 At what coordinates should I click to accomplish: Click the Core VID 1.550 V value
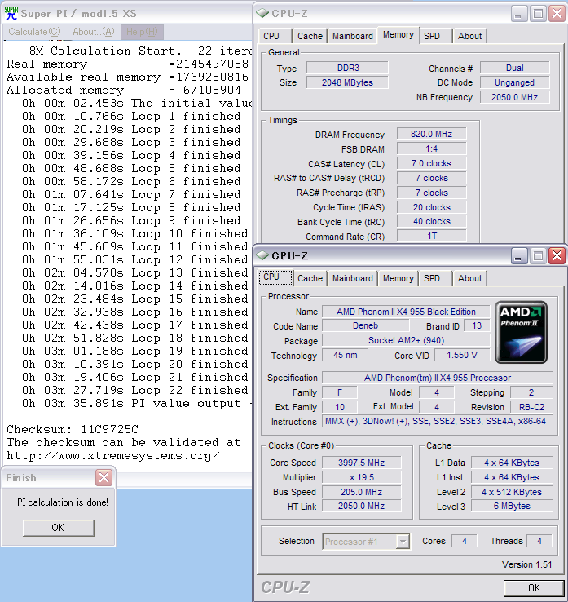[x=462, y=355]
